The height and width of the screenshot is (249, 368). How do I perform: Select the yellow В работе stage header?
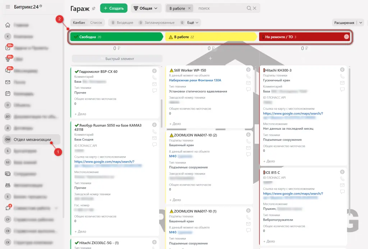coord(211,37)
